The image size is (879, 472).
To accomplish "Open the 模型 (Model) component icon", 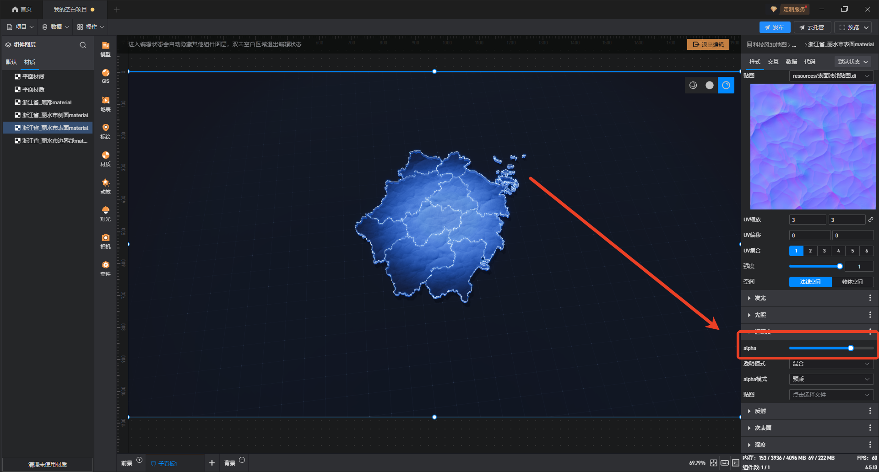I will [x=105, y=48].
